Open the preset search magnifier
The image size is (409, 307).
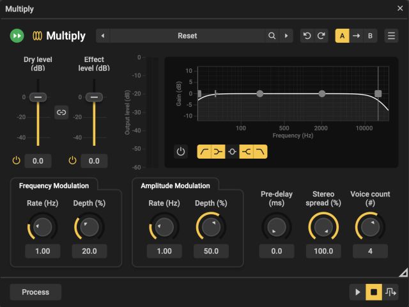[x=272, y=36]
